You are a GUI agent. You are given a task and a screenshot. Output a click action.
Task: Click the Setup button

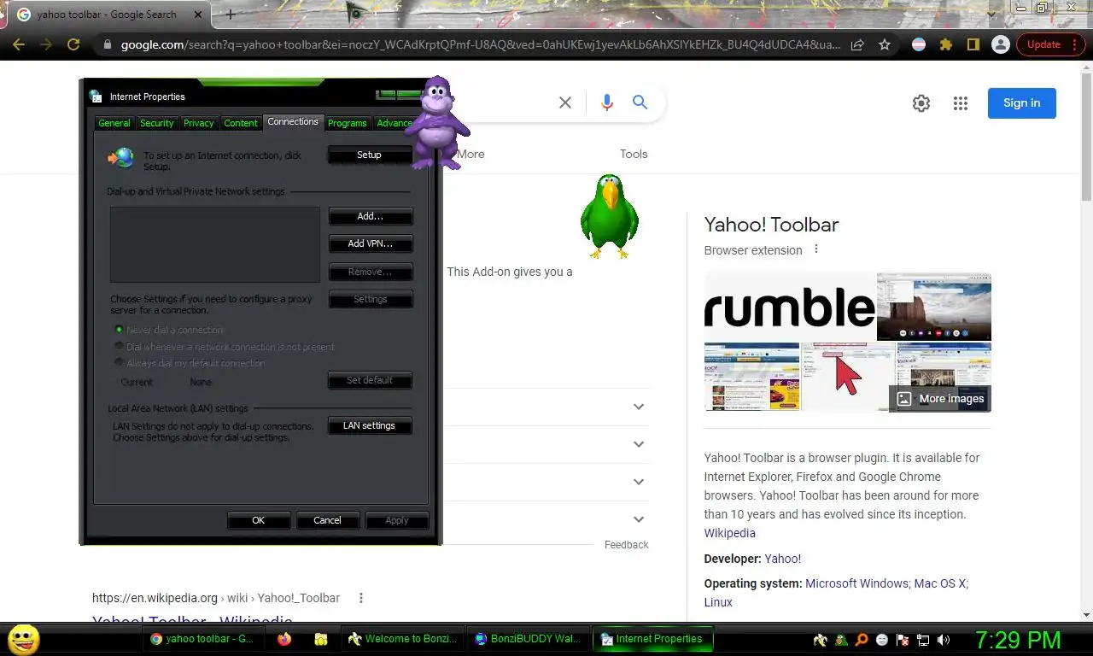coord(369,155)
